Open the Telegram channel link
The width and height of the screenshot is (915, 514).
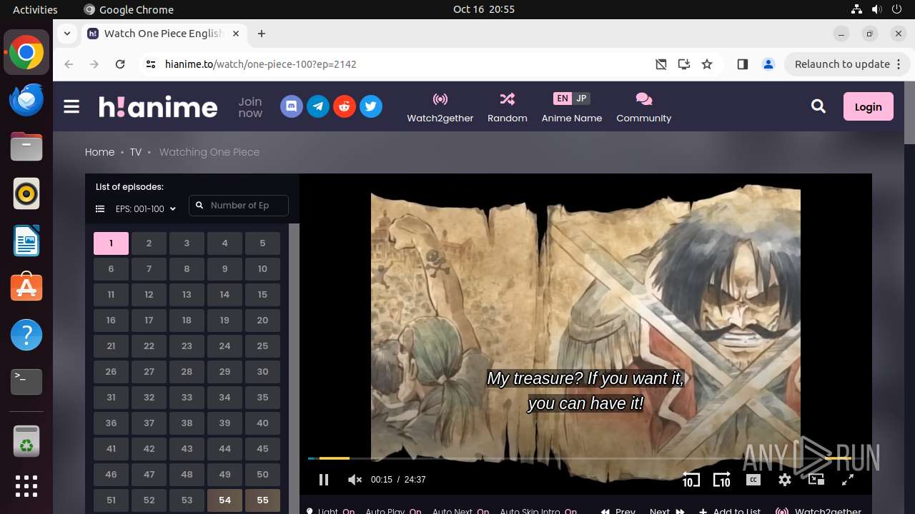click(x=318, y=107)
